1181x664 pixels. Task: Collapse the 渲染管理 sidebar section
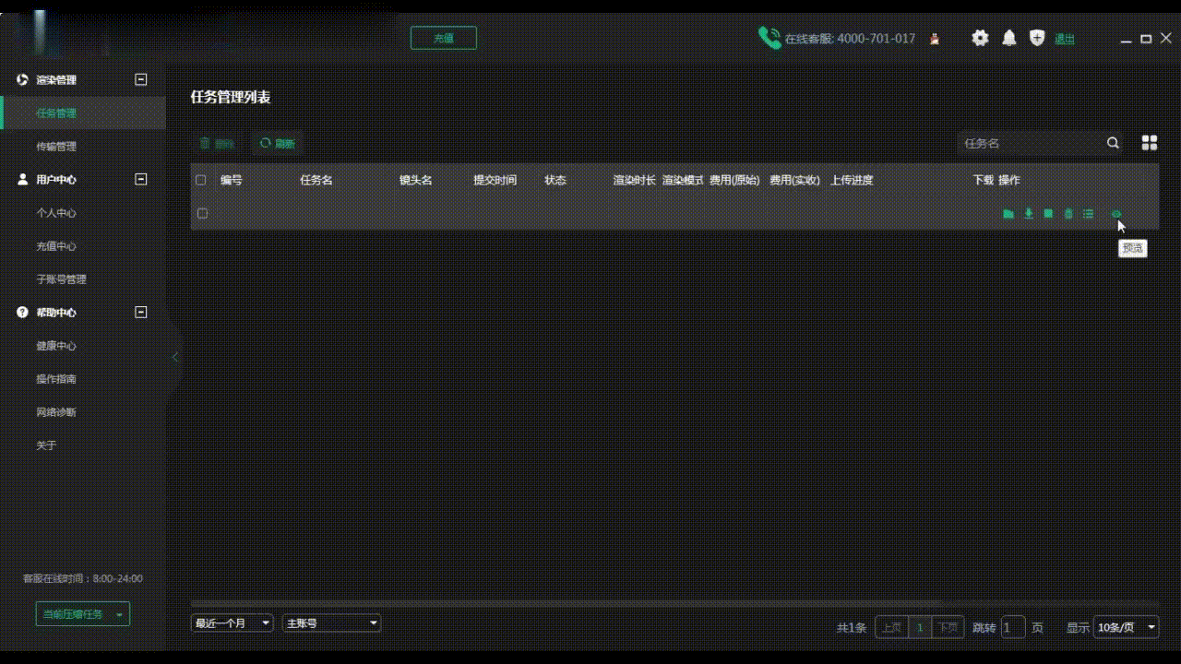141,80
